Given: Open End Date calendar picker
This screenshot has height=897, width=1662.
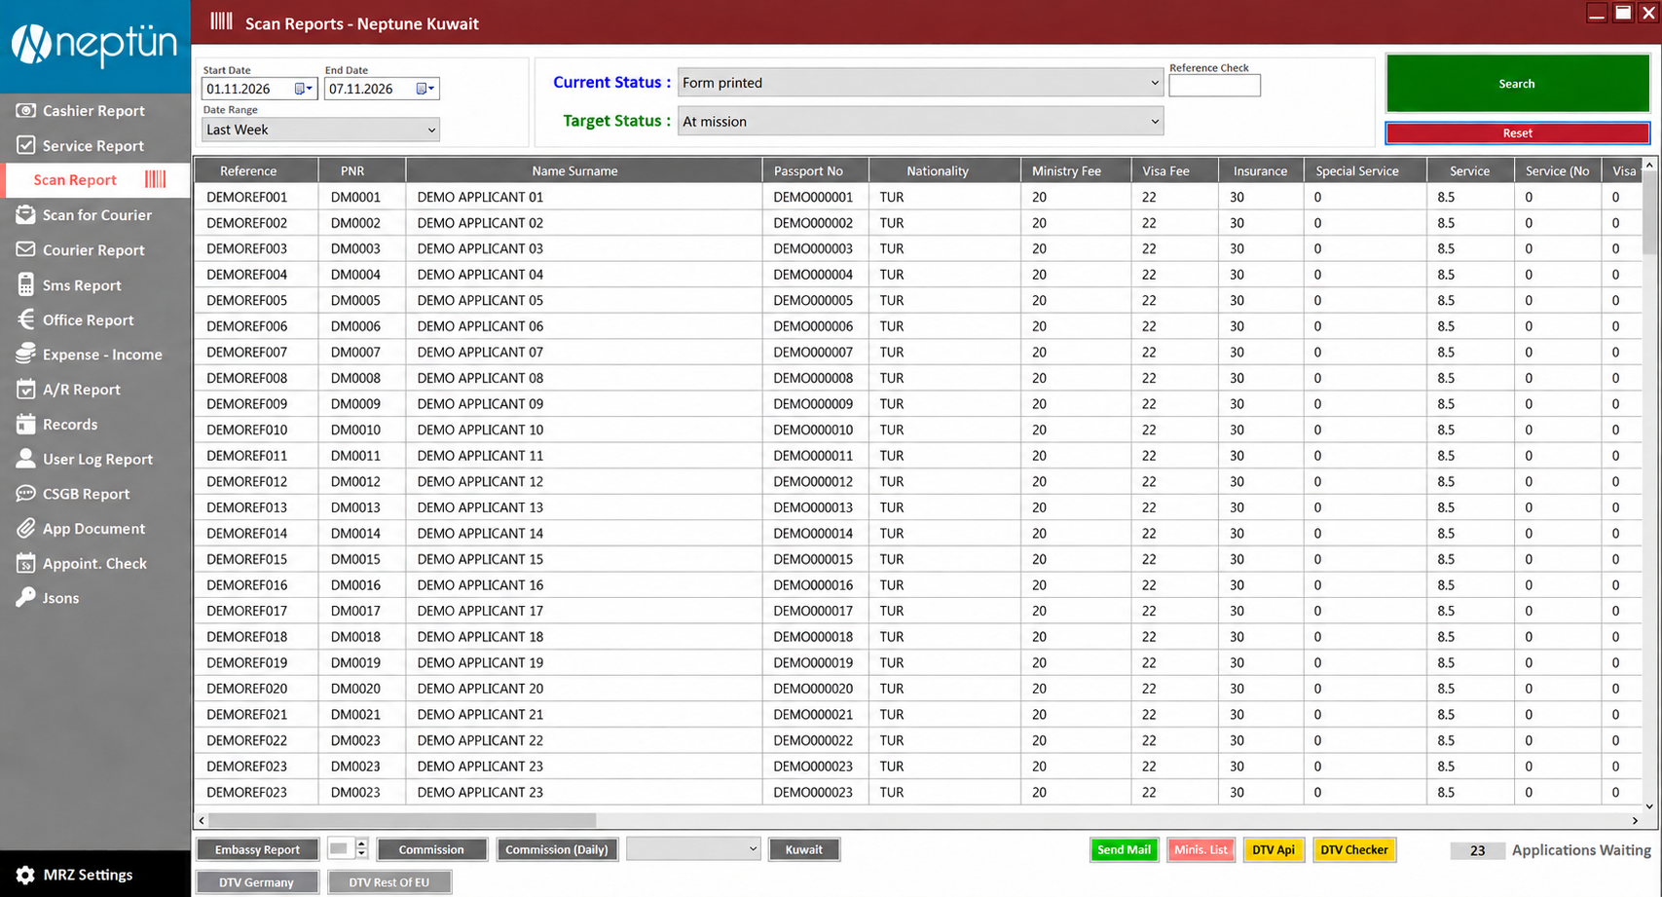Looking at the screenshot, I should (425, 89).
